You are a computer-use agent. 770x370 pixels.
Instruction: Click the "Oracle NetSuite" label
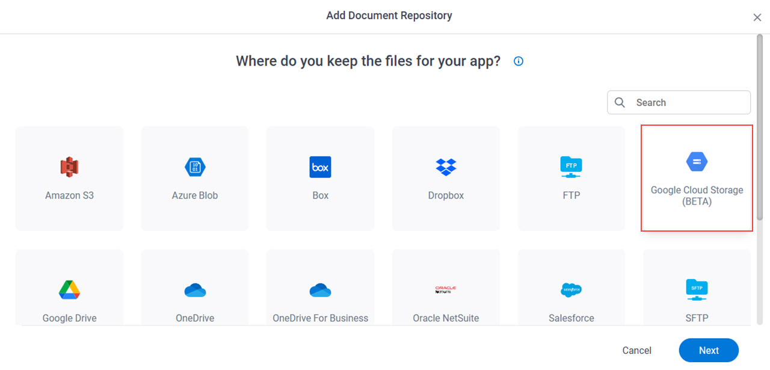tap(446, 318)
